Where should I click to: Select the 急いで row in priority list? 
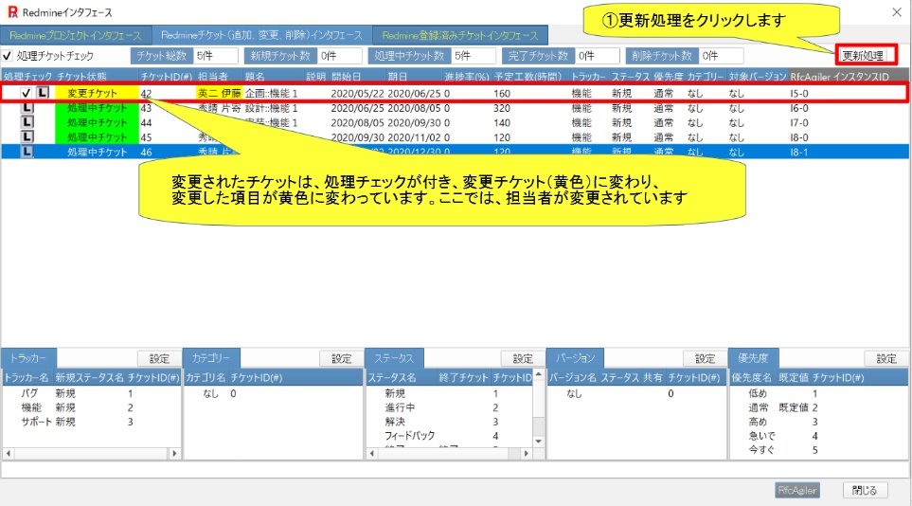pos(818,435)
